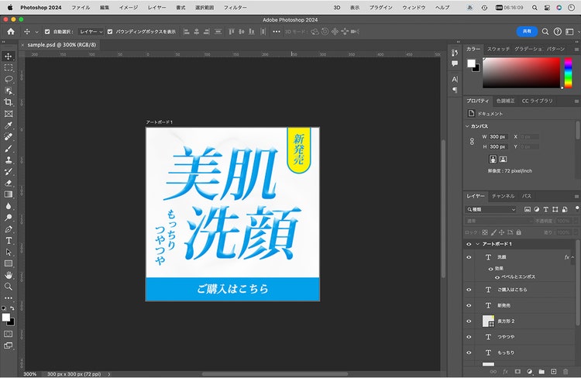Select the Pen tool

[x=9, y=229]
